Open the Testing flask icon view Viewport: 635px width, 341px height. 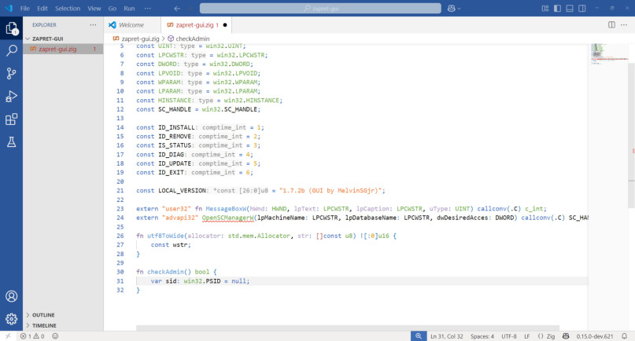pos(12,142)
